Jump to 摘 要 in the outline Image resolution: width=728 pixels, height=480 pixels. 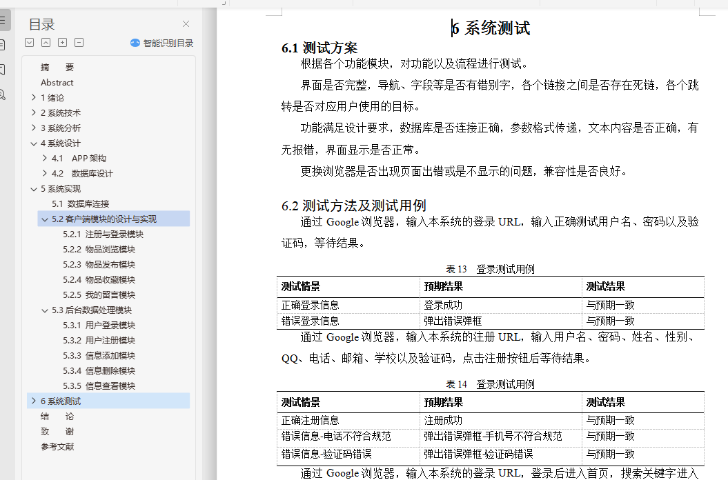pyautogui.click(x=57, y=68)
